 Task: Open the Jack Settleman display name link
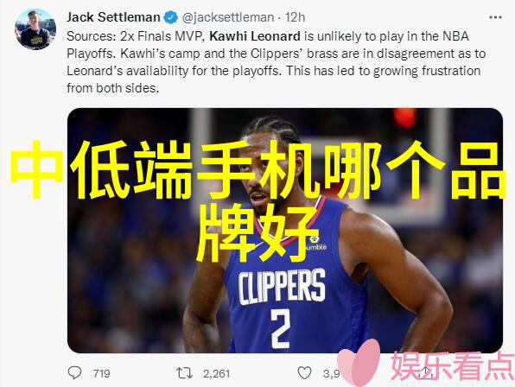113,17
